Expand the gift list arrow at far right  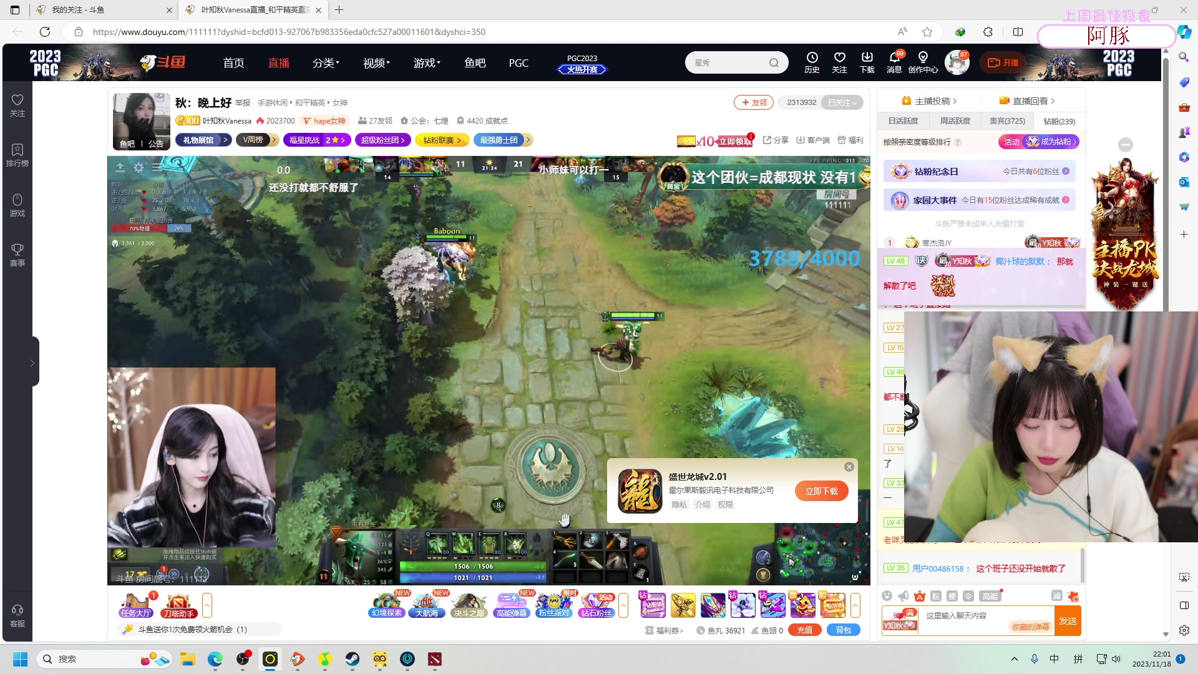coord(855,605)
